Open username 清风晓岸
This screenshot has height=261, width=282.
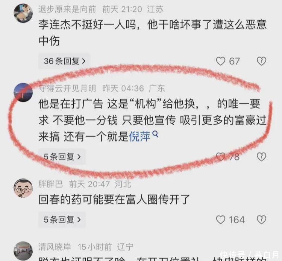coord(55,247)
